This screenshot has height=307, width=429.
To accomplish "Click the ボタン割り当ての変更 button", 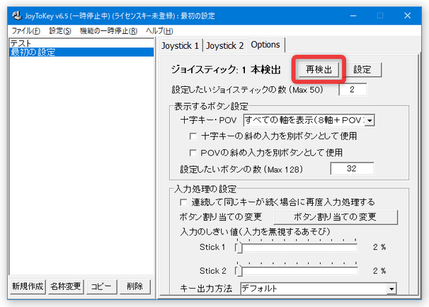I will (x=335, y=217).
